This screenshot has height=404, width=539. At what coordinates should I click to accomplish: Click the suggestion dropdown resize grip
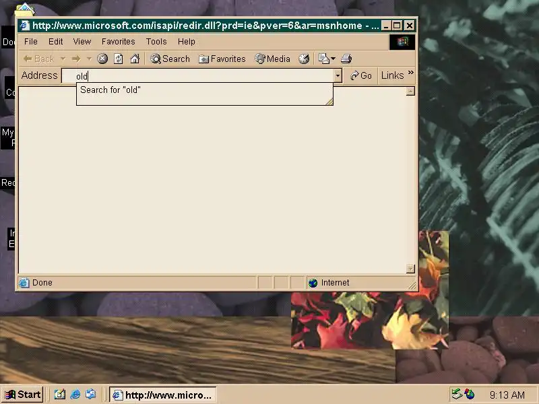point(329,102)
